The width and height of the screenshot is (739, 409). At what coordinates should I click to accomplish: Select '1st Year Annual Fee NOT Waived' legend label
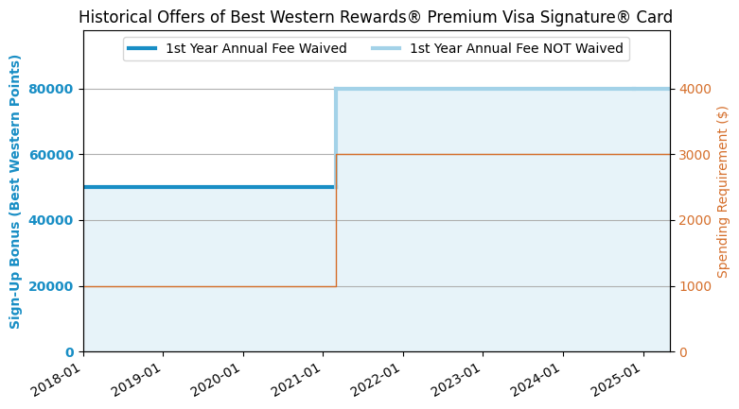(x=516, y=48)
